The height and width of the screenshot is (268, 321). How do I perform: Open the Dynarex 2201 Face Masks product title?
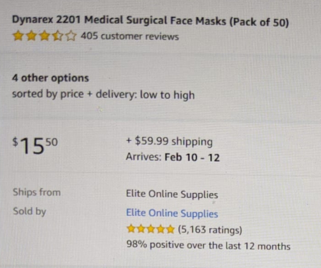[x=150, y=21]
